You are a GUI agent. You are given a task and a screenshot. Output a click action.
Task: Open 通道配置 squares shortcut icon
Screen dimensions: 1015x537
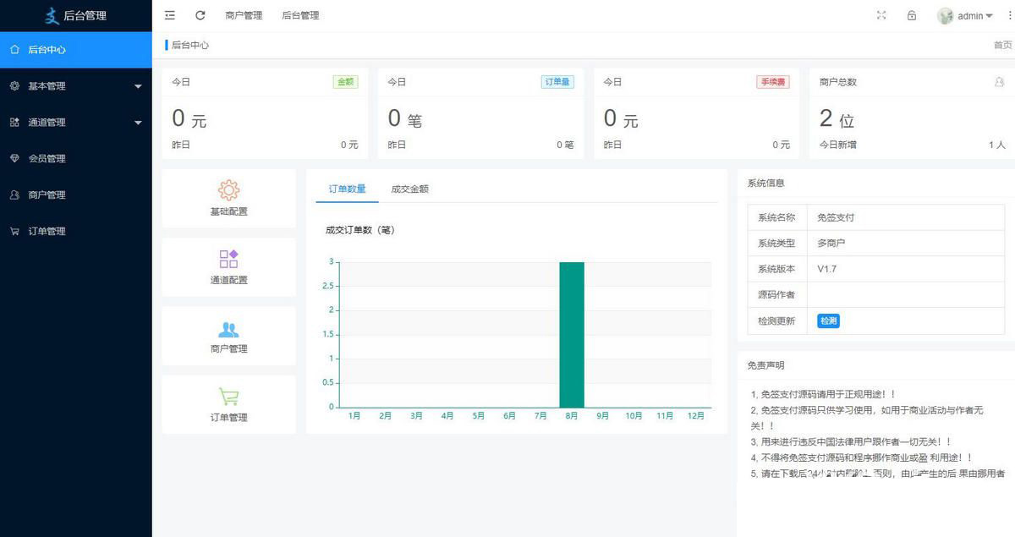(228, 259)
